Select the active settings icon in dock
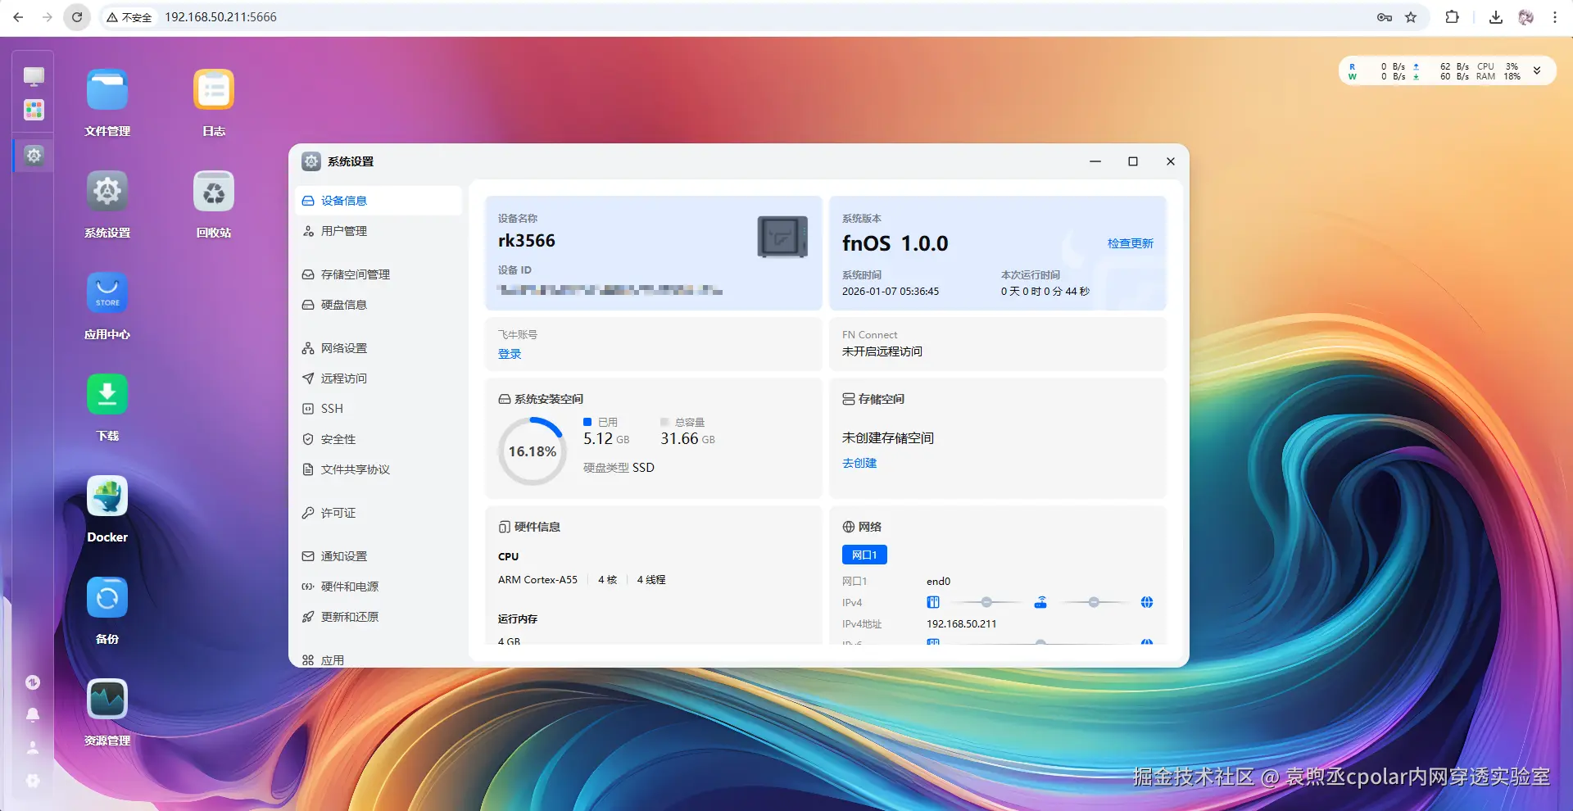1573x811 pixels. tap(34, 155)
